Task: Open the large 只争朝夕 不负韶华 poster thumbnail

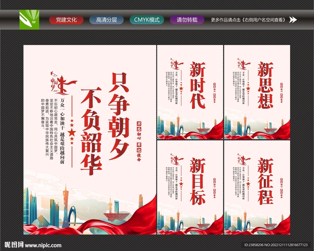Action: [x=90, y=140]
